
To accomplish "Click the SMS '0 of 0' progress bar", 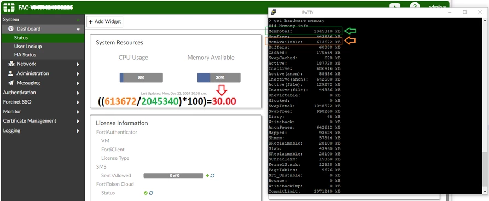I will (173, 176).
